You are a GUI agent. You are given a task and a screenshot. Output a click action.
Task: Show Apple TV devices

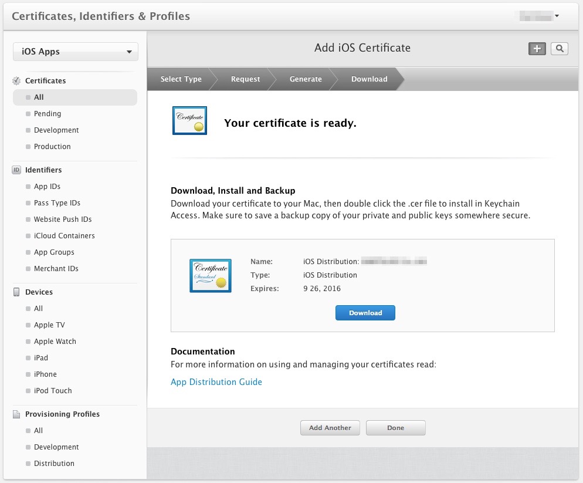(49, 325)
